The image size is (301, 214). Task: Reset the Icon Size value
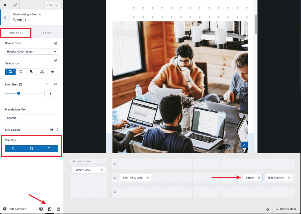[x=47, y=85]
